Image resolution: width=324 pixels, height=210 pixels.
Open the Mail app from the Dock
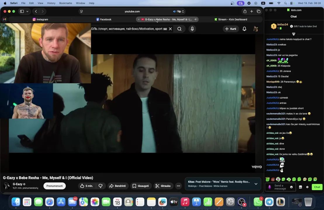coord(72,202)
